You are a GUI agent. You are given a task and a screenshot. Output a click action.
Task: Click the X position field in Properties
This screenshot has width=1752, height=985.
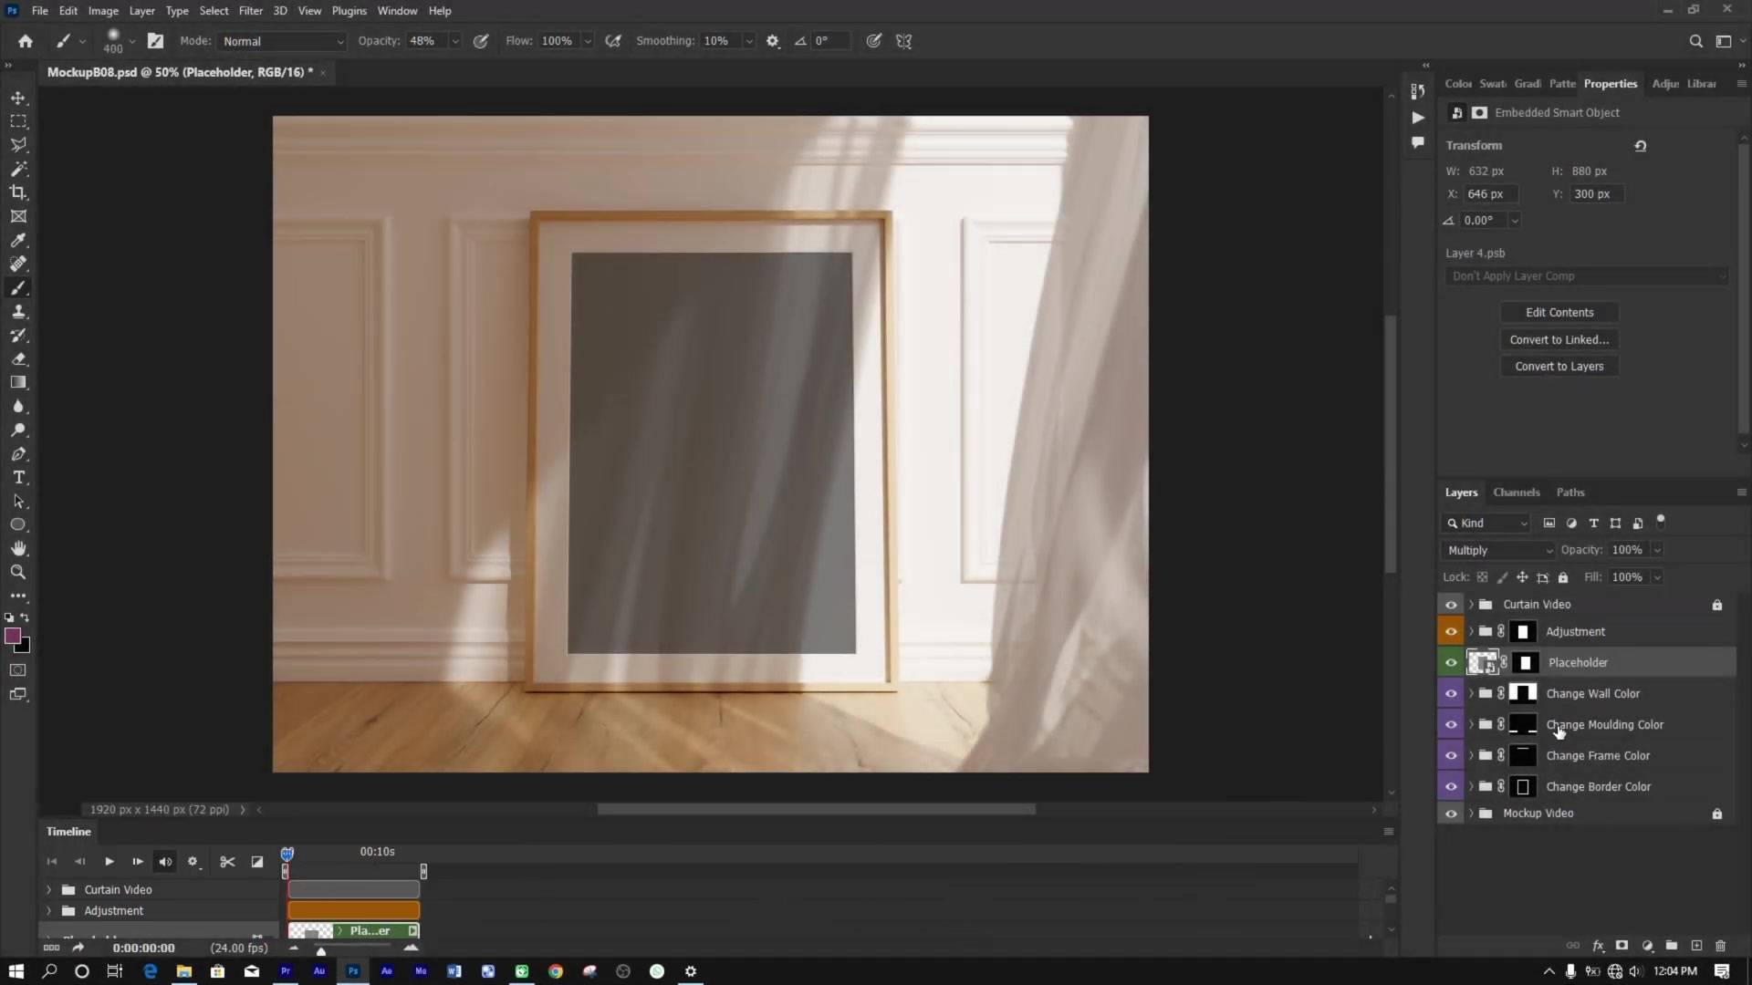click(x=1490, y=193)
